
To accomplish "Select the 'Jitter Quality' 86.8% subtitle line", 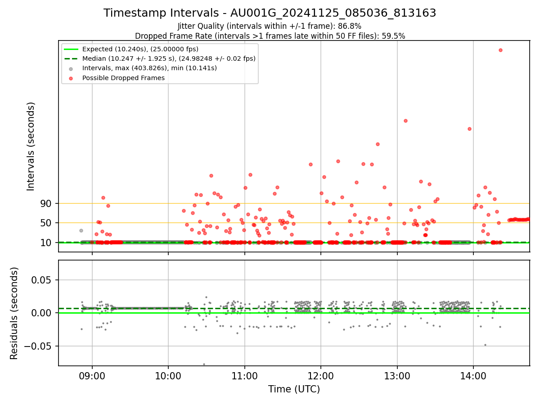I will 270,26.
